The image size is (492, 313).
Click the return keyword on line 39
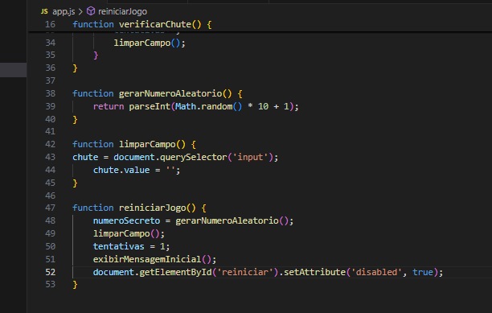tap(109, 106)
